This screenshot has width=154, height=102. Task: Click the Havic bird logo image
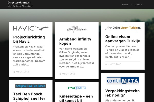[x=31, y=28]
